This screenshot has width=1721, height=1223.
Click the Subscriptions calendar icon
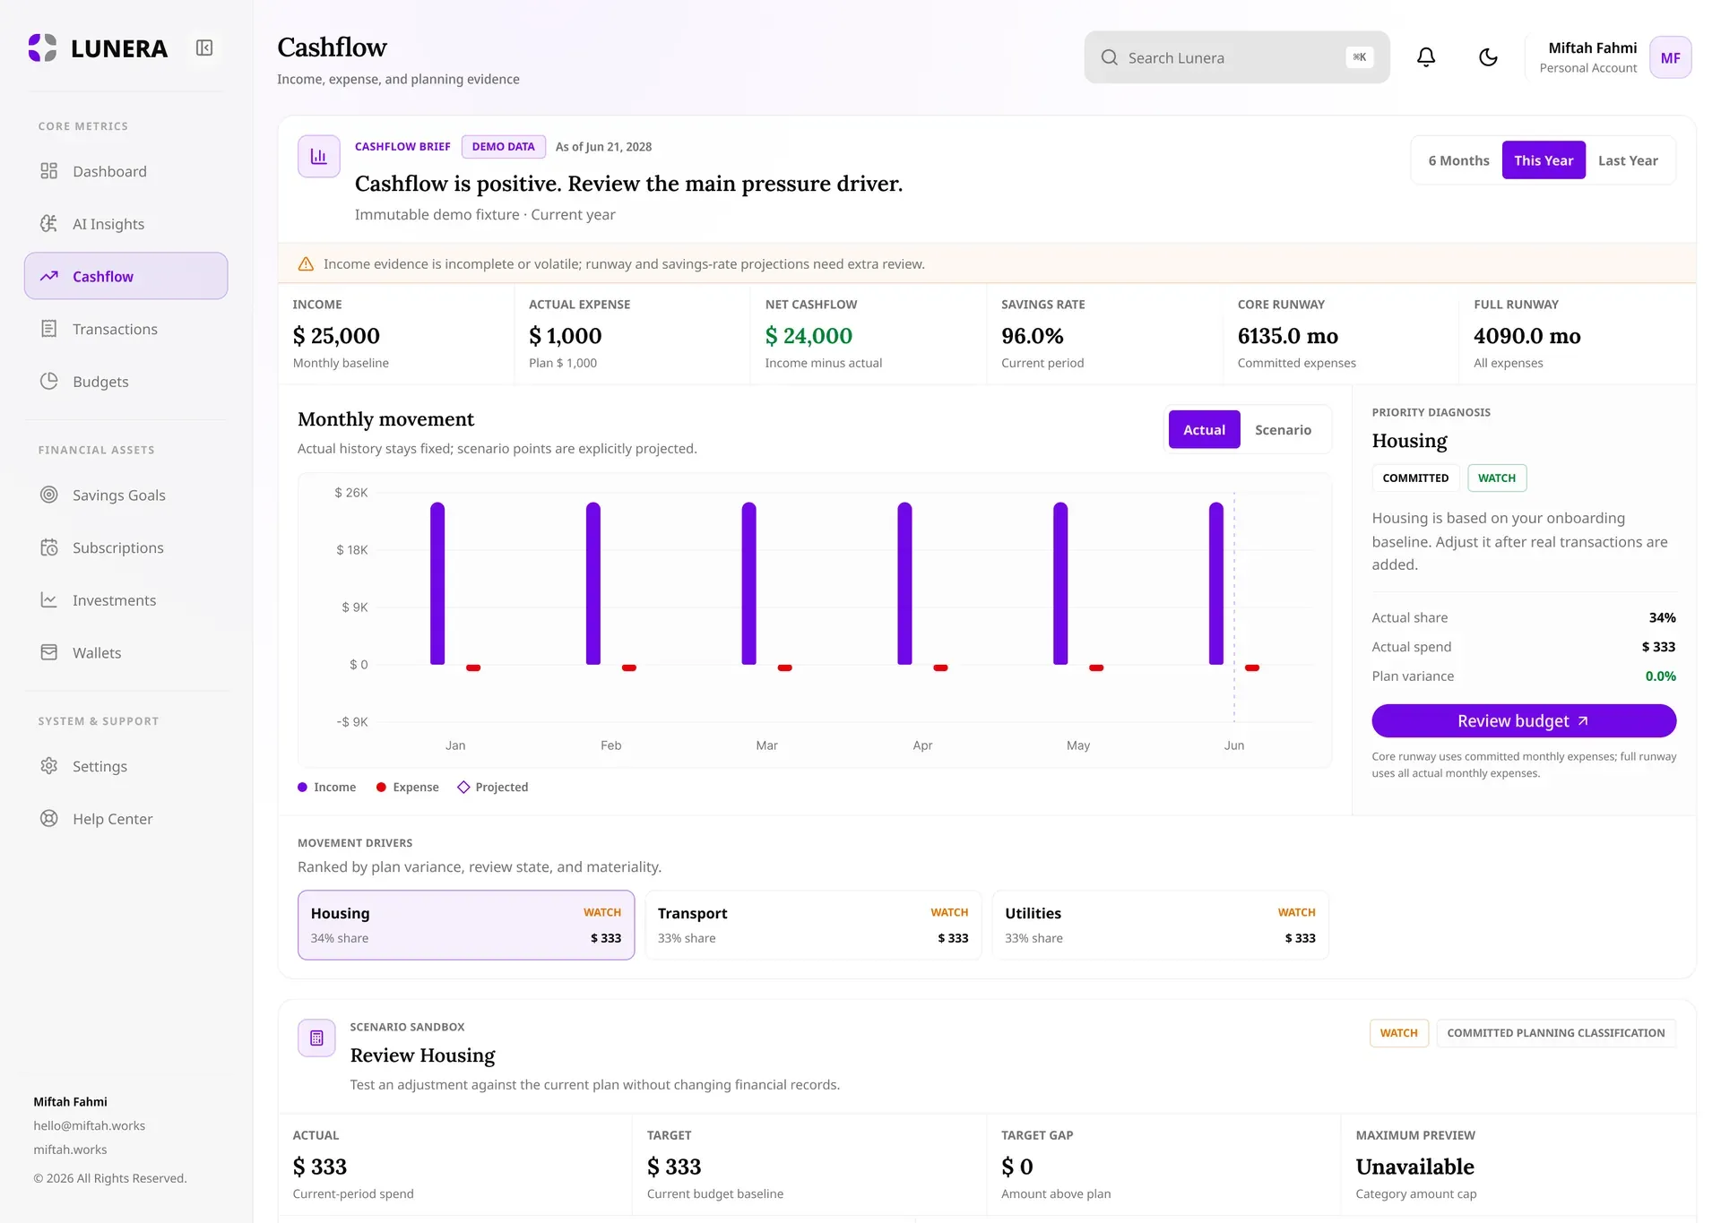(49, 547)
